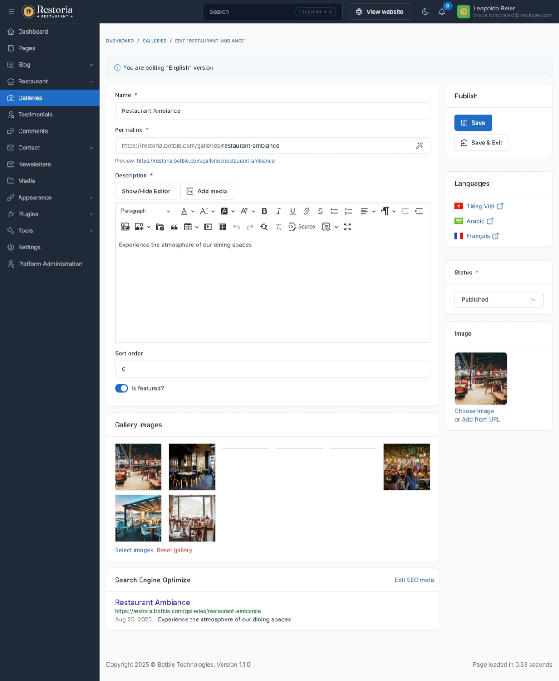This screenshot has height=681, width=559.
Task: Open the Paragraph heading style dropdown
Action: pos(145,211)
